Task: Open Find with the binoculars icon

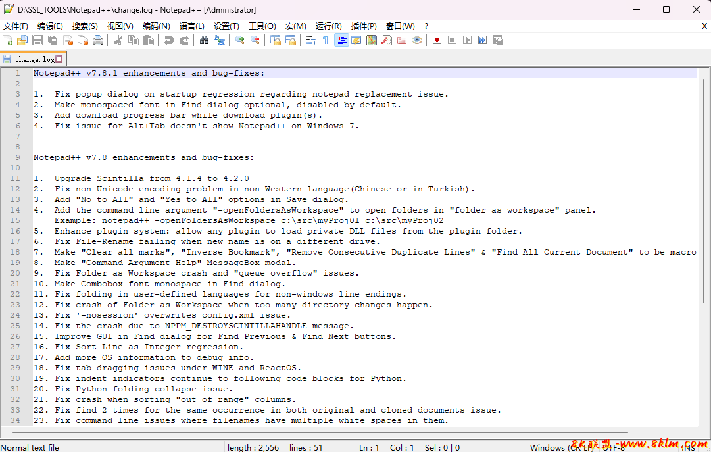Action: 204,40
